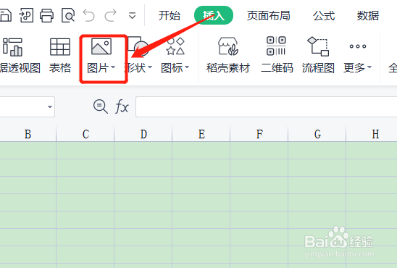
Task: Expand the 更多 dropdown arrow
Action: click(x=369, y=67)
